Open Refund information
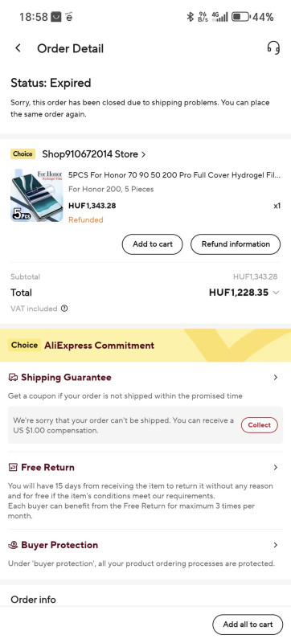The width and height of the screenshot is (291, 643). tap(236, 244)
